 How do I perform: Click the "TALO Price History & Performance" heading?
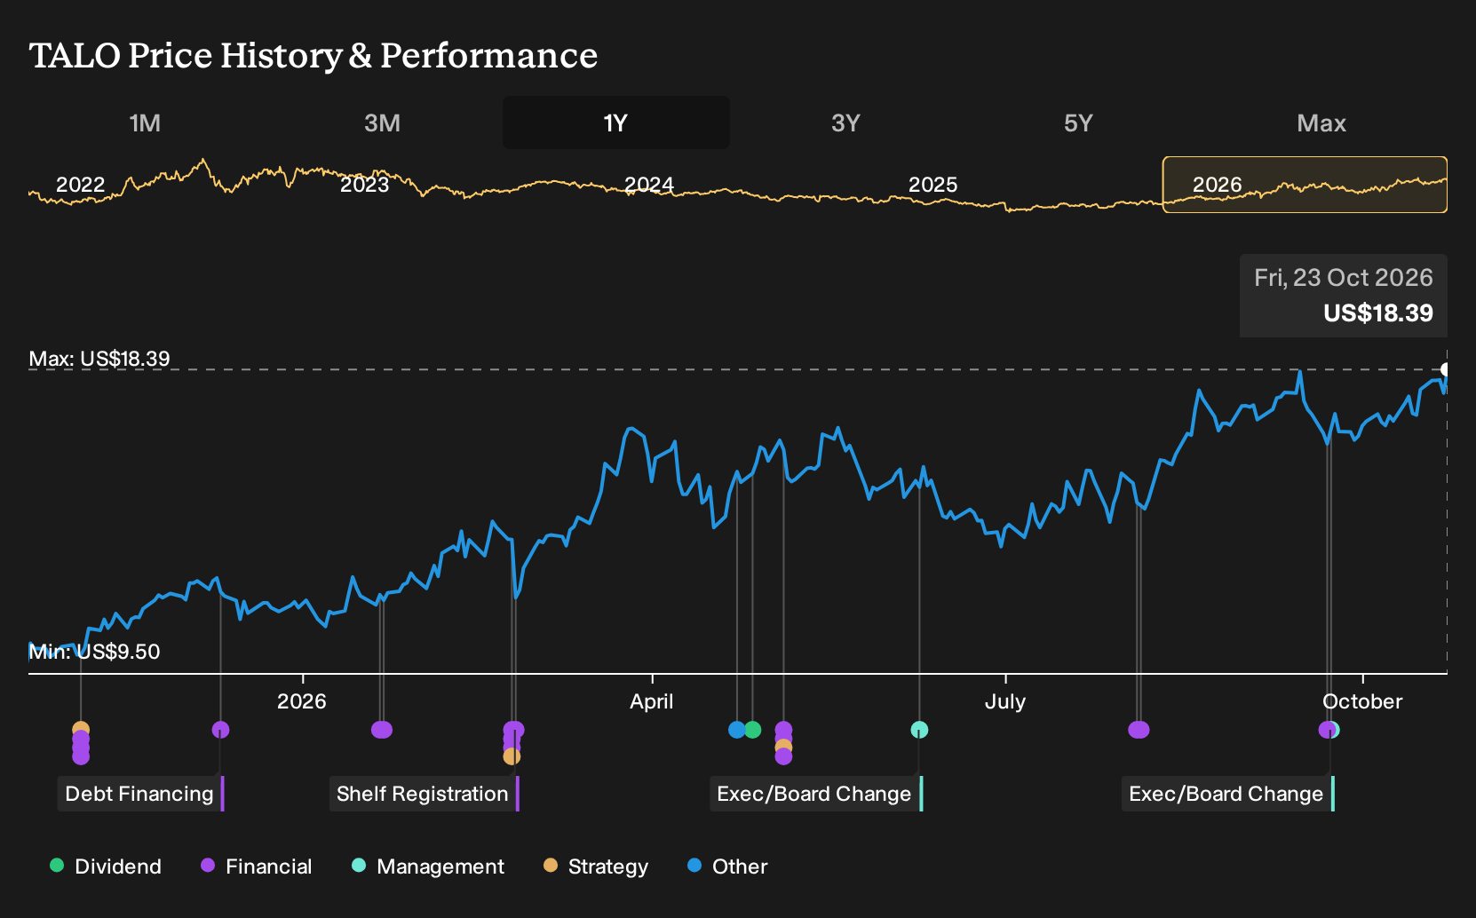tap(313, 55)
